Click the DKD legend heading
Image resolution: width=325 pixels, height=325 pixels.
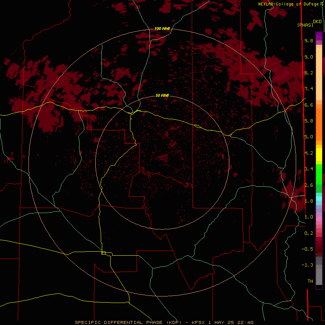[317, 22]
